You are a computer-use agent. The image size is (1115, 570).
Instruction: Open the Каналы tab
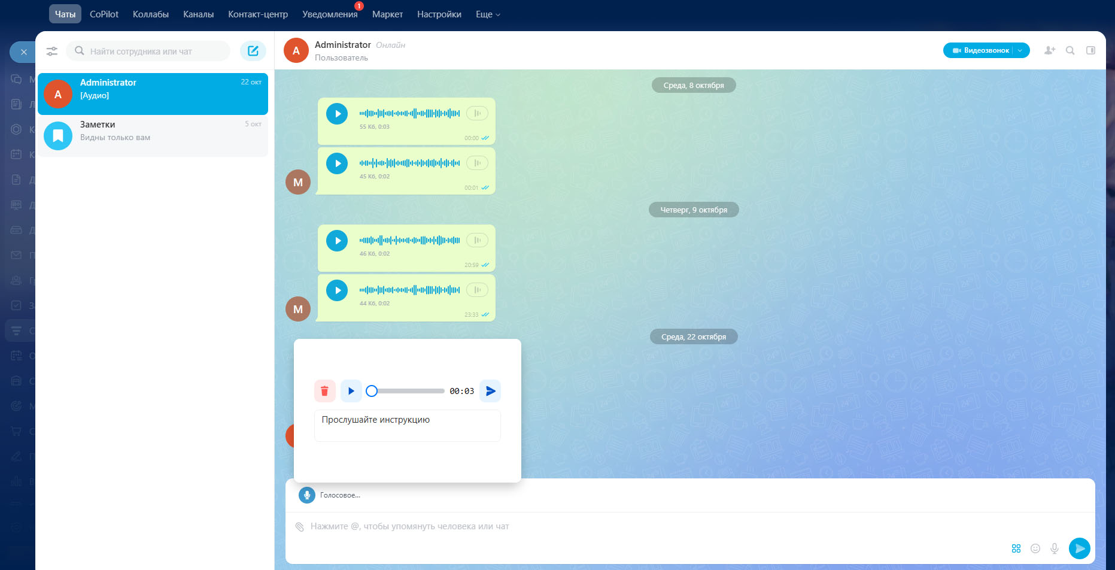pos(198,14)
